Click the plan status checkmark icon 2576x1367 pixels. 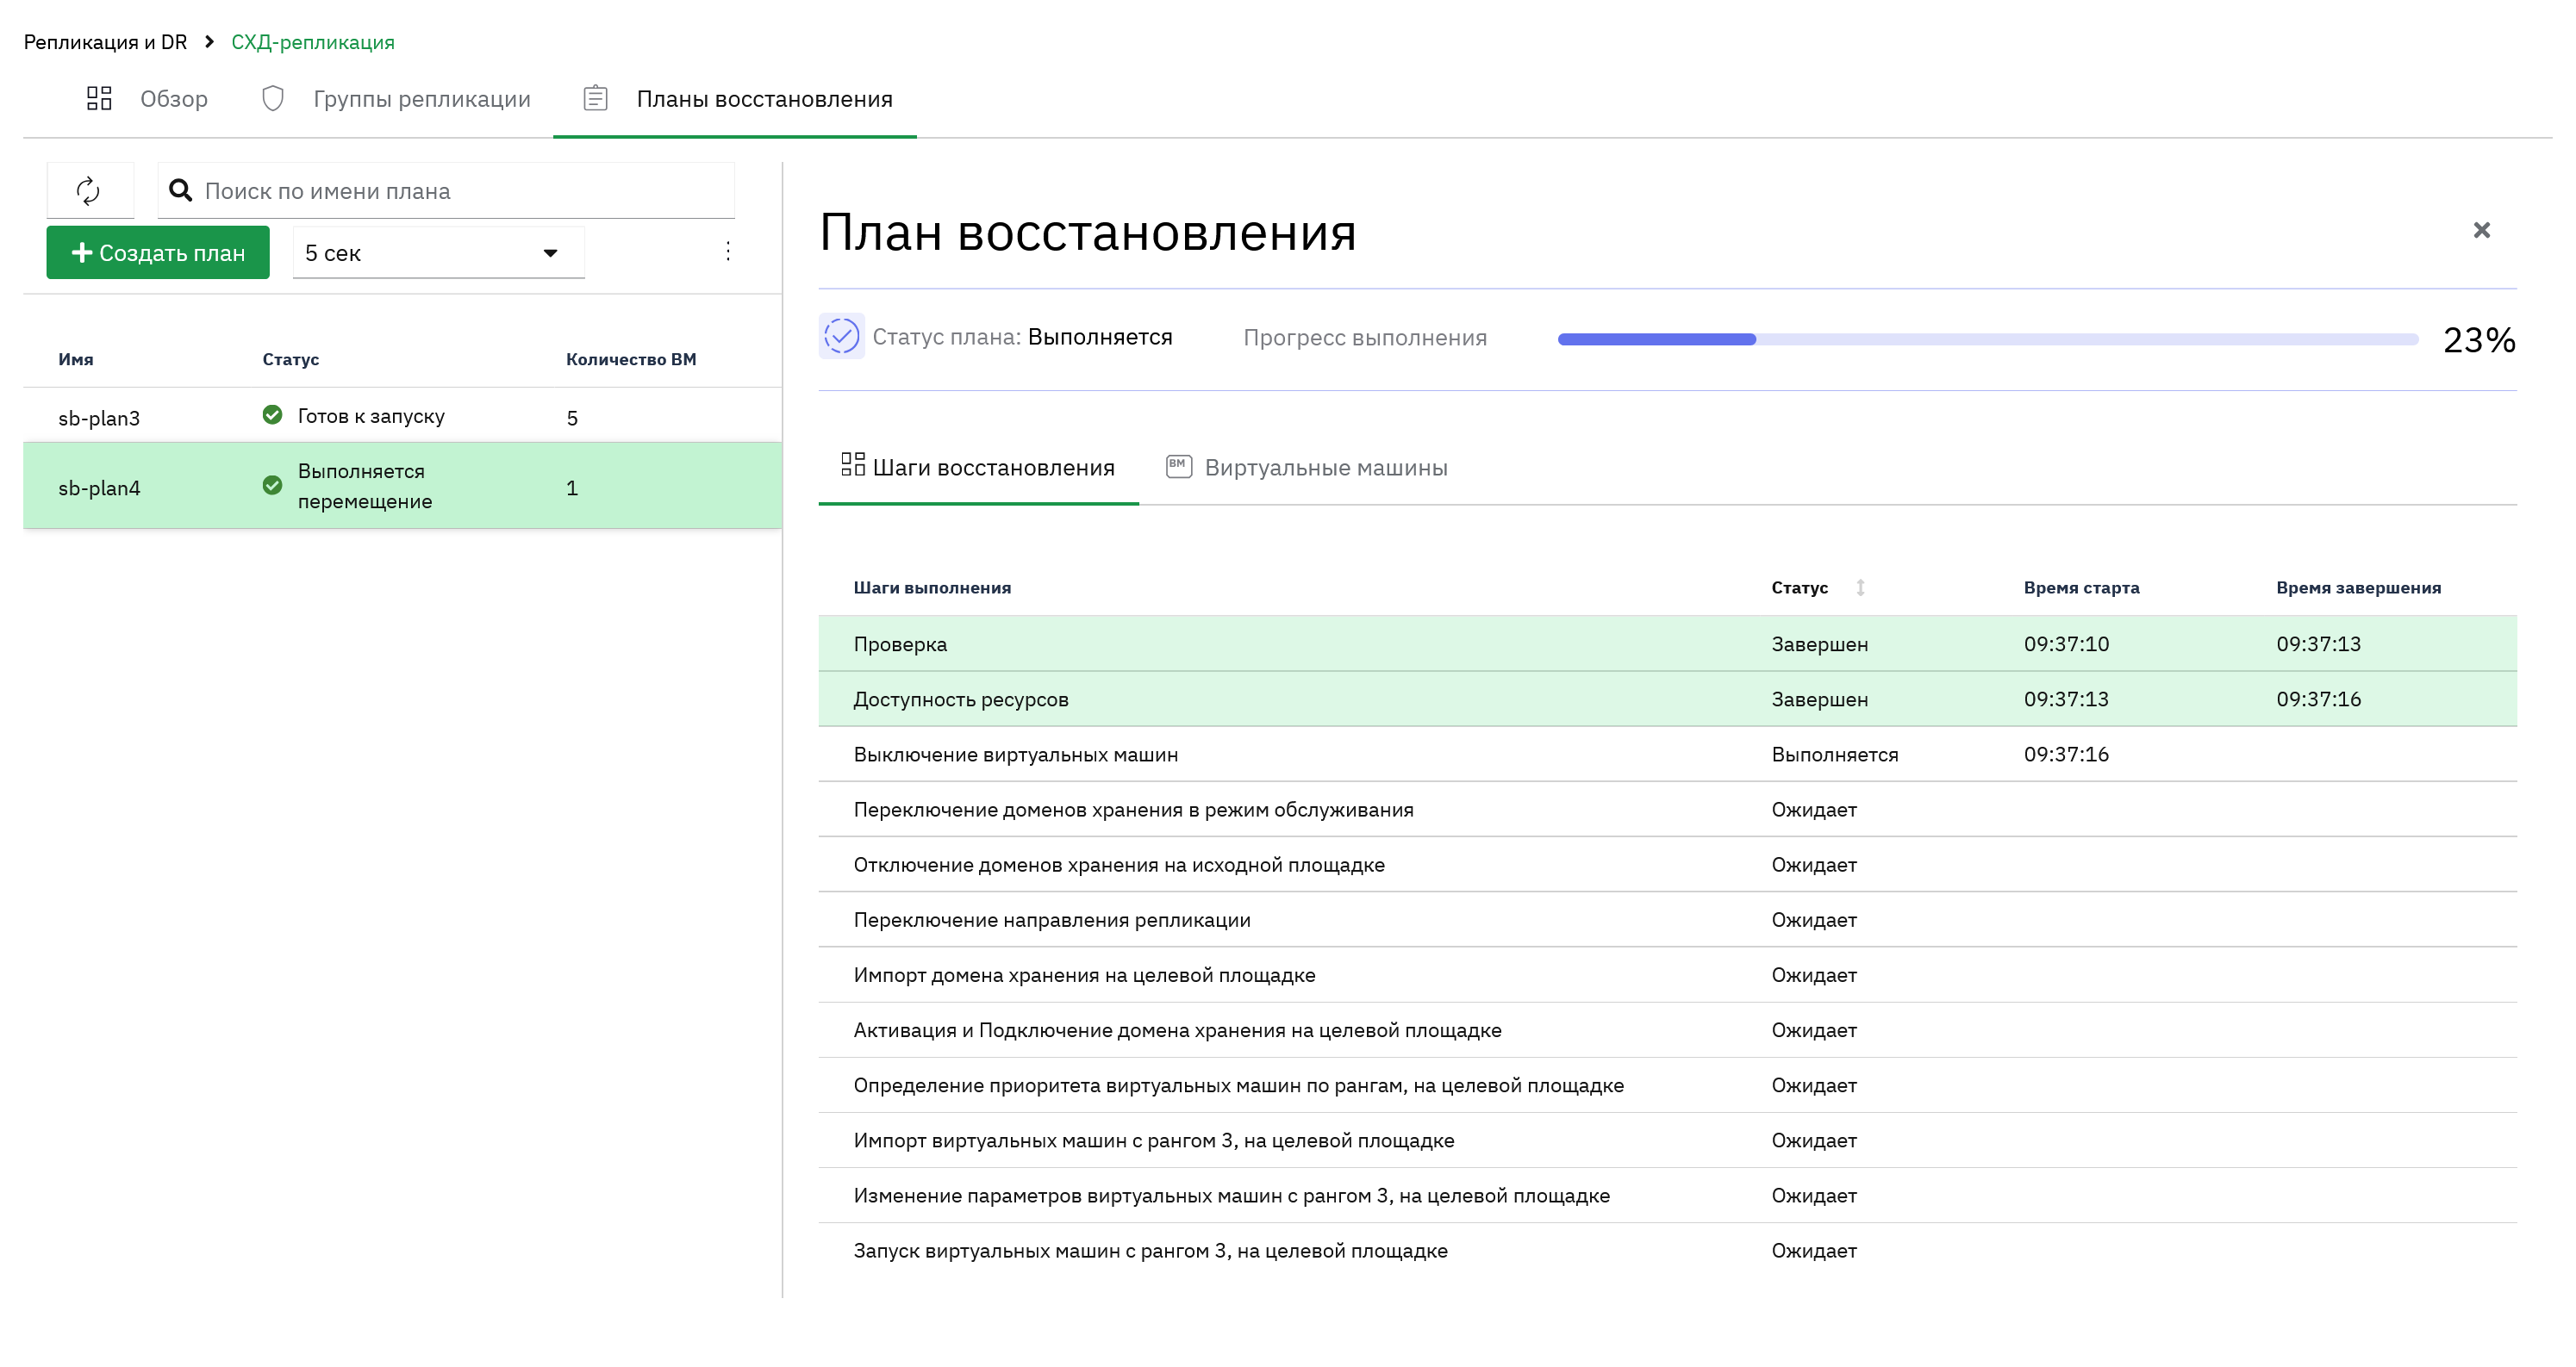pyautogui.click(x=842, y=337)
